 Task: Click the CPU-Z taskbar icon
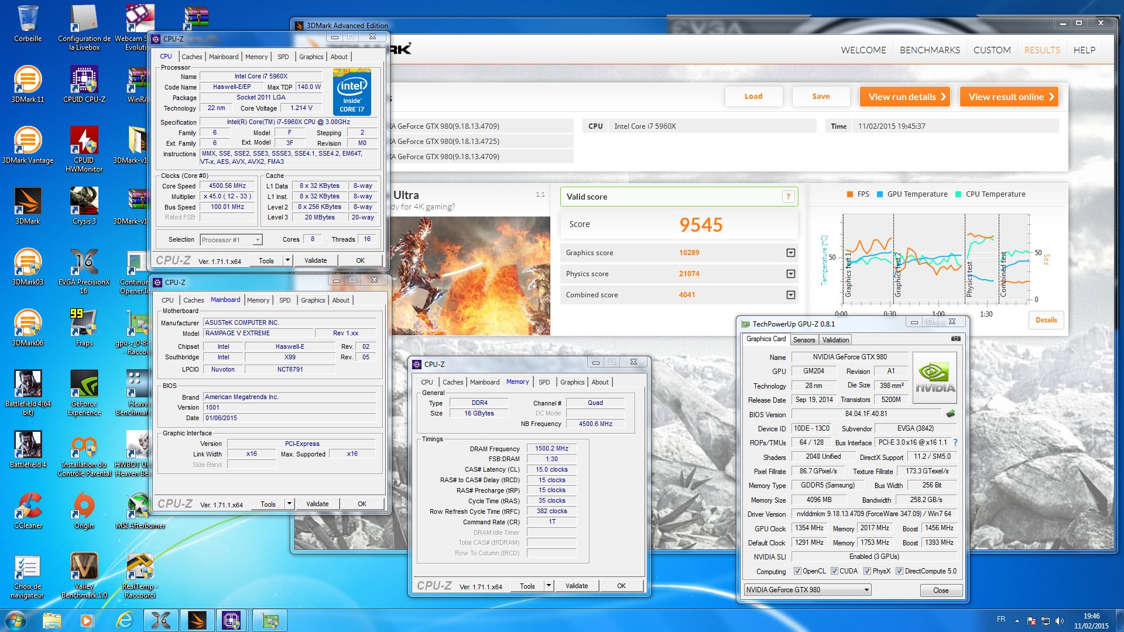tap(231, 620)
